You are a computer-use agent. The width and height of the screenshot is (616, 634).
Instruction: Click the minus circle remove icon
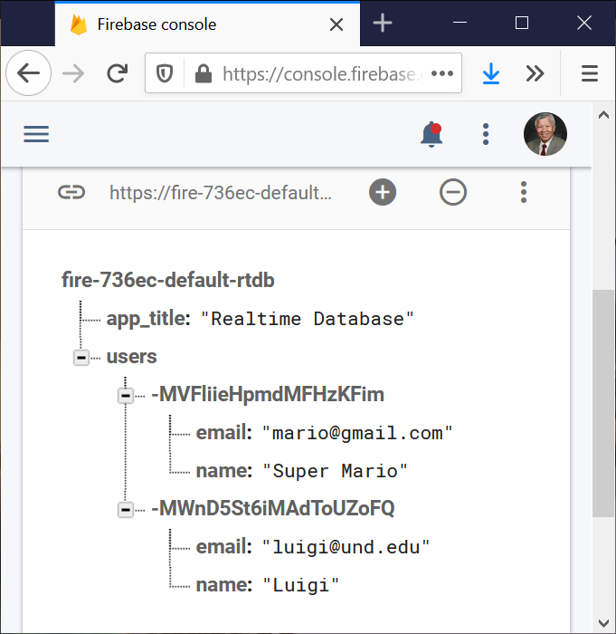click(x=453, y=192)
